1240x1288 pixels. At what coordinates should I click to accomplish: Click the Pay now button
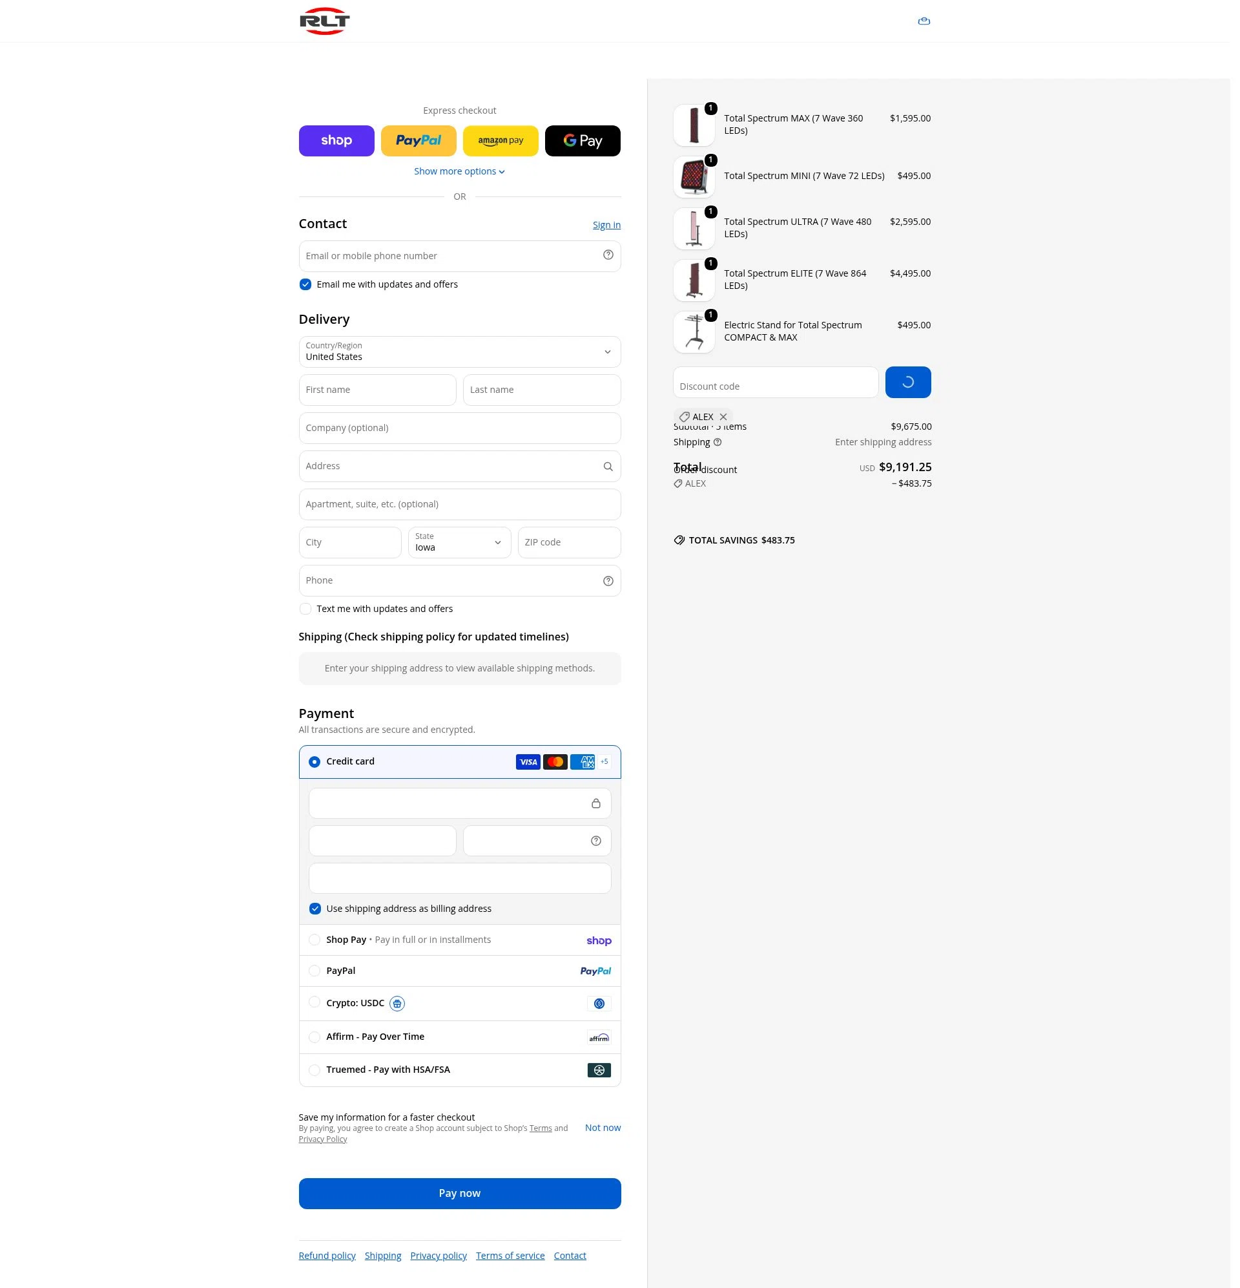click(x=460, y=1194)
